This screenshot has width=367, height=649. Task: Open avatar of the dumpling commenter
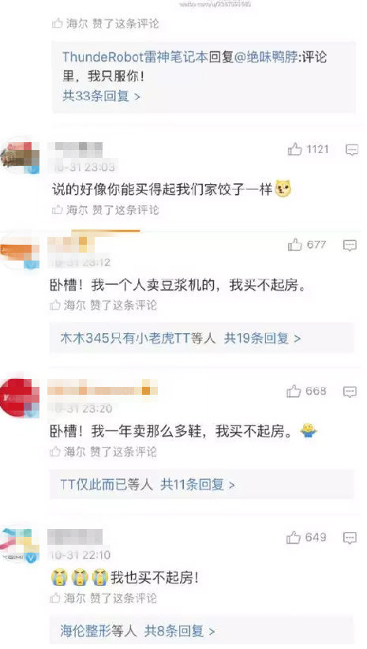(20, 158)
